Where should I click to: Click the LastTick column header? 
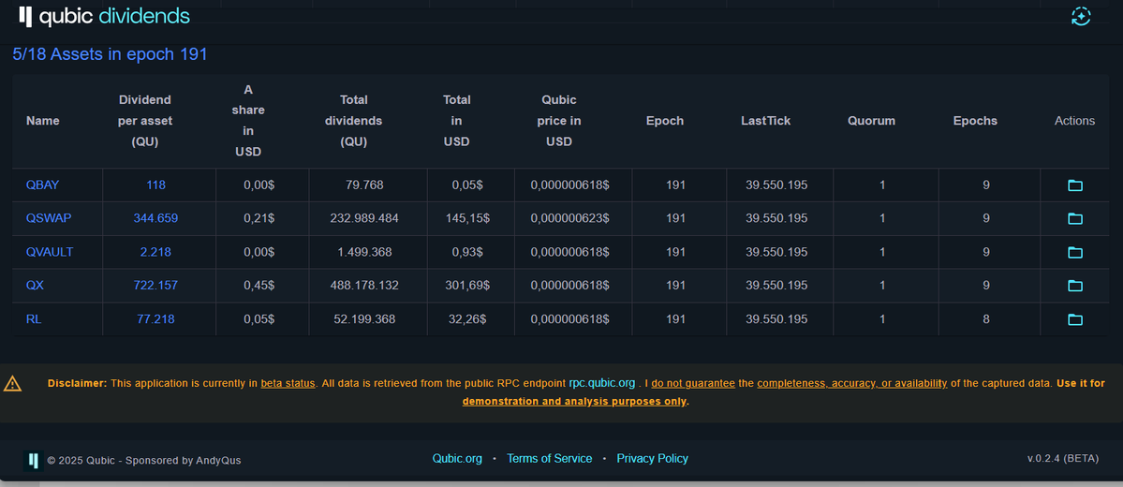[x=765, y=121]
